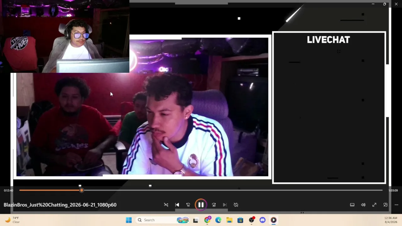Open Discord from the taskbar

point(263,220)
